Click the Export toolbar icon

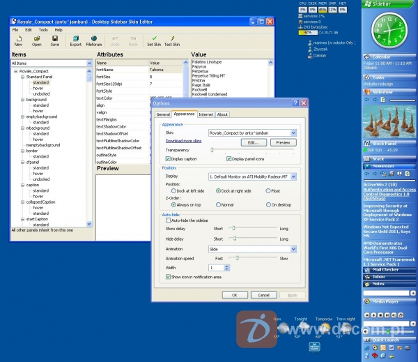75,40
